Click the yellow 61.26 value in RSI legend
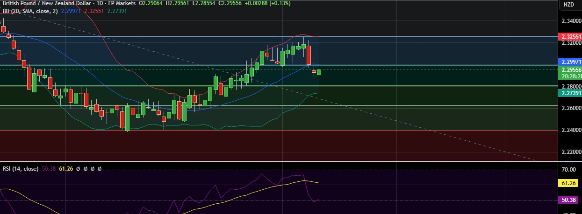The image size is (582, 214). pos(66,168)
